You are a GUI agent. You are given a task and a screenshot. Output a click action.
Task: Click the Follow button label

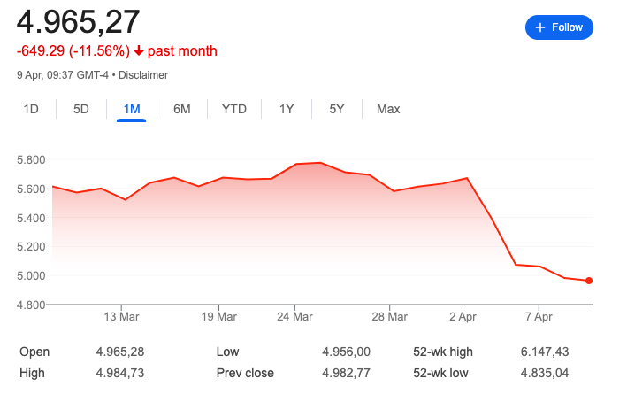coord(567,27)
